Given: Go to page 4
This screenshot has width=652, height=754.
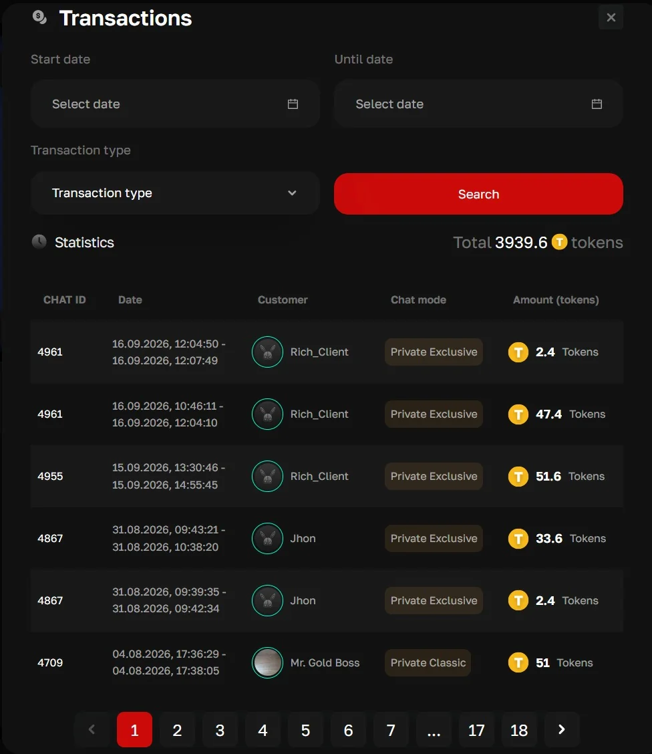Looking at the screenshot, I should tap(263, 729).
